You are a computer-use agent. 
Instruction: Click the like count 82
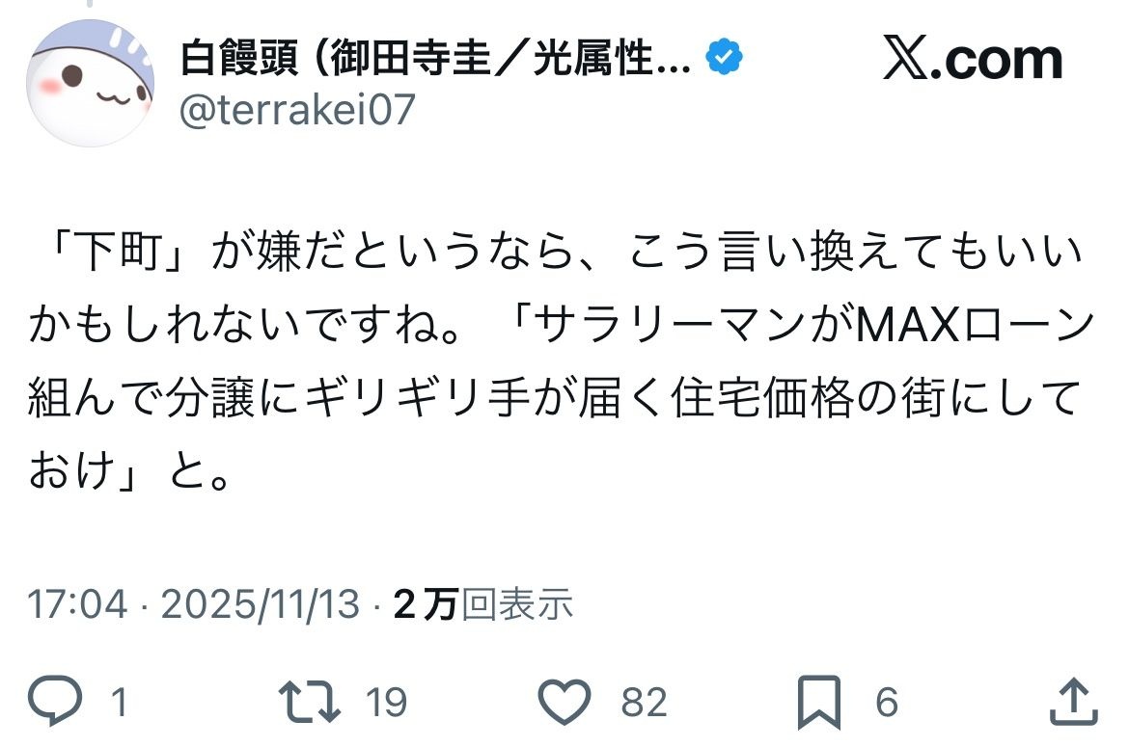click(644, 703)
